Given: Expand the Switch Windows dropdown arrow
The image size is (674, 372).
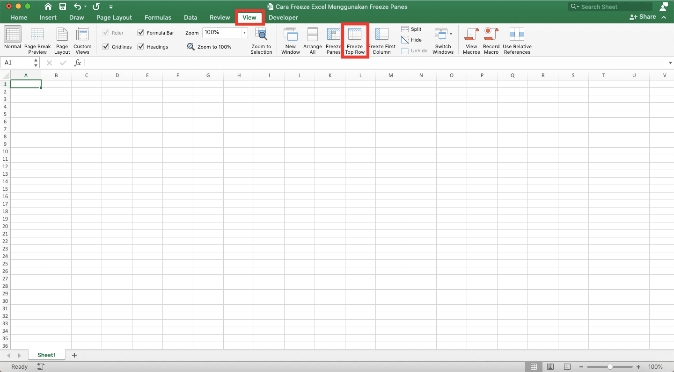Looking at the screenshot, I should tap(451, 34).
